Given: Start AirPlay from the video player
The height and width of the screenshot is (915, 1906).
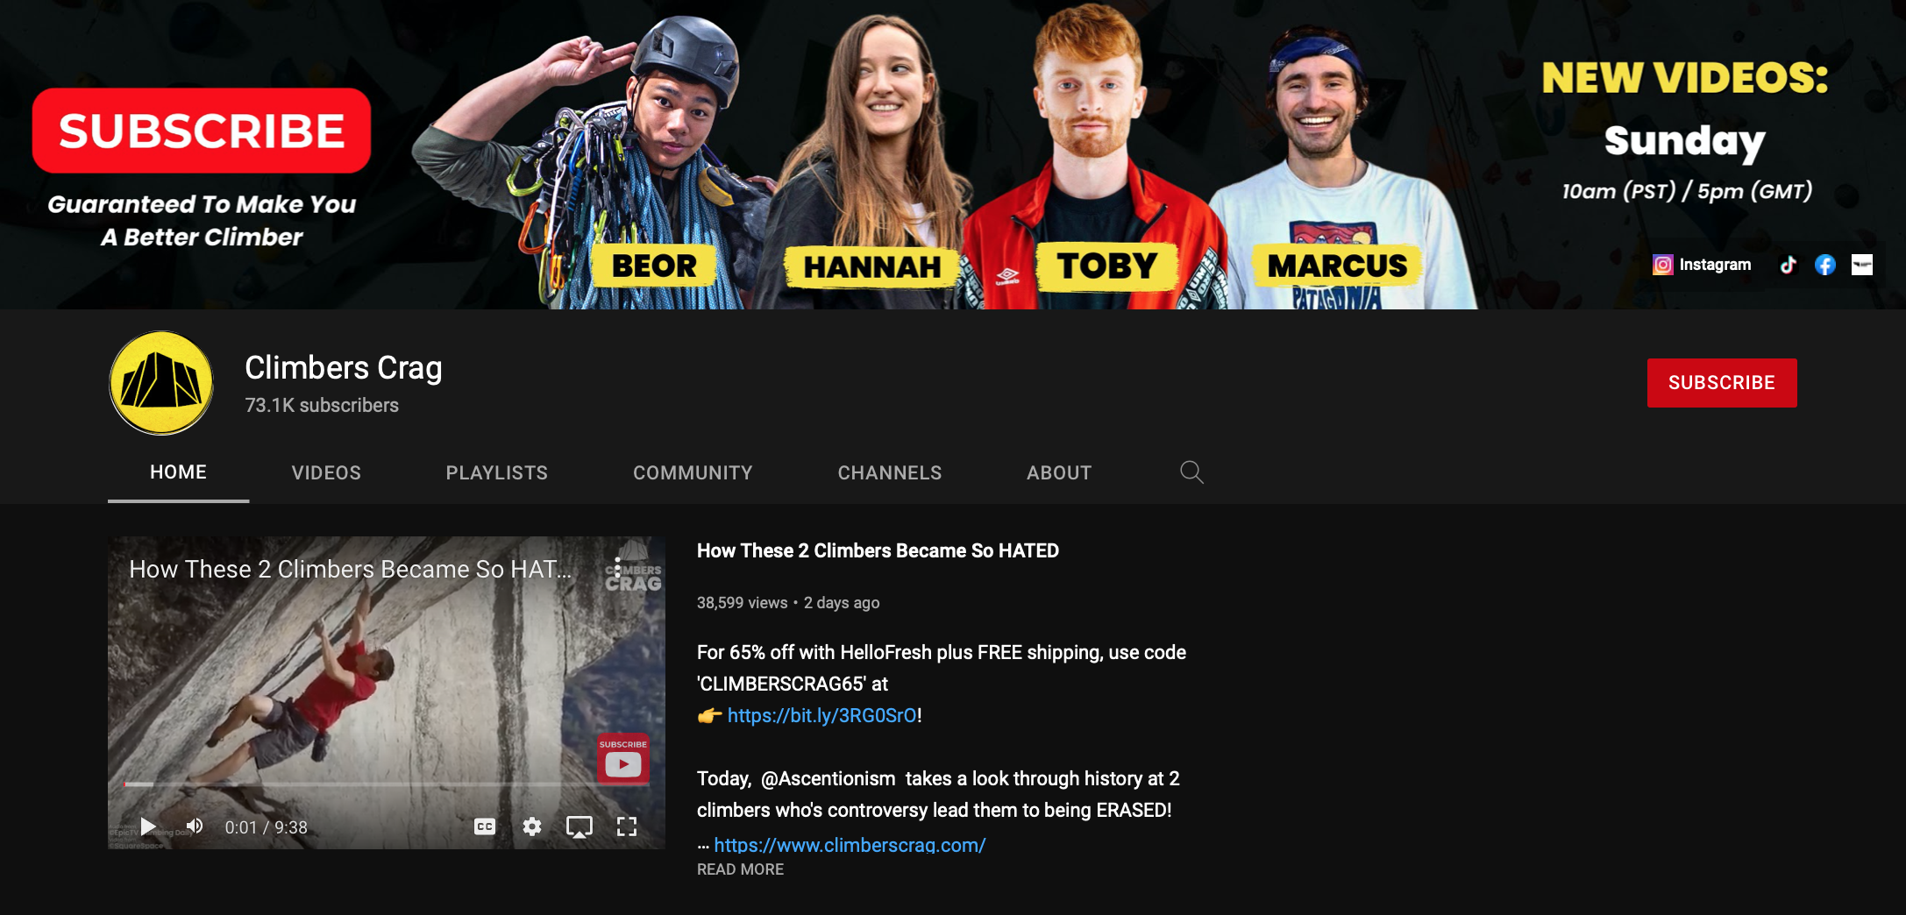Looking at the screenshot, I should tap(580, 826).
